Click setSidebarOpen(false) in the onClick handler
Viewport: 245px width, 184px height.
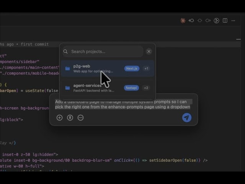click(174, 160)
